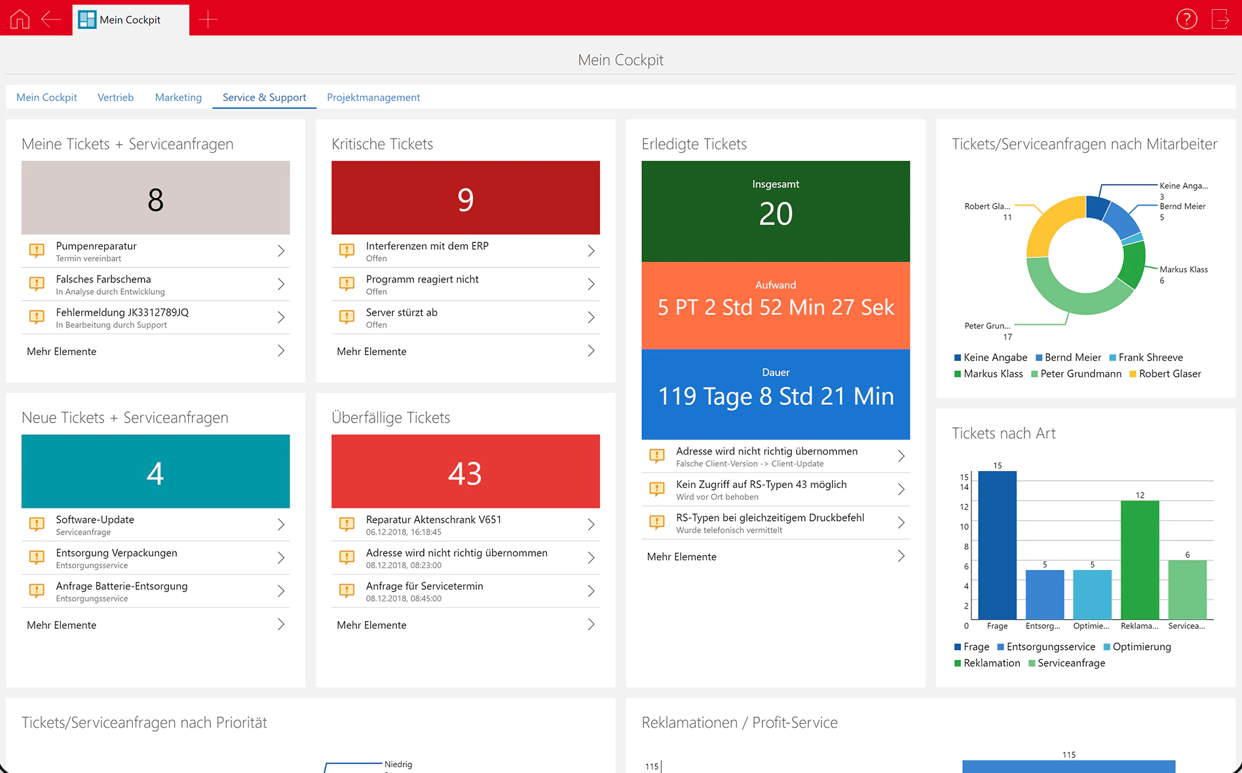Open chevron for Reparatur Aktenschrank V651
Image resolution: width=1242 pixels, height=773 pixels.
pos(591,525)
